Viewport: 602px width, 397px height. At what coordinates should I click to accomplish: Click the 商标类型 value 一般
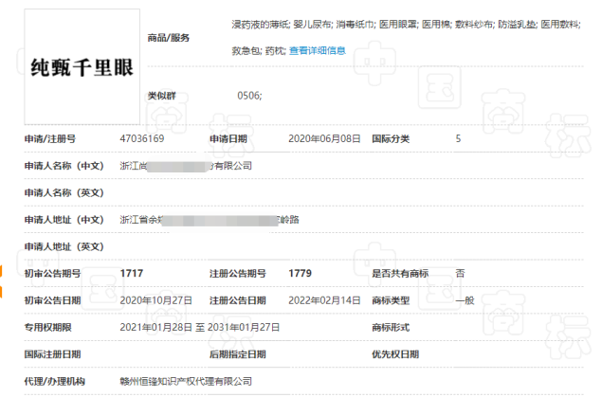click(x=465, y=300)
